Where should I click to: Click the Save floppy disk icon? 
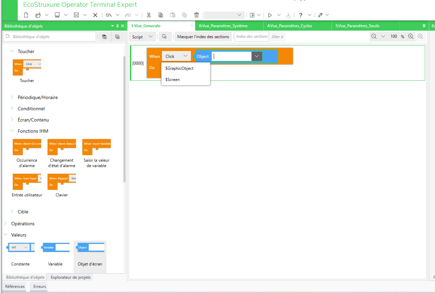[x=76, y=15]
